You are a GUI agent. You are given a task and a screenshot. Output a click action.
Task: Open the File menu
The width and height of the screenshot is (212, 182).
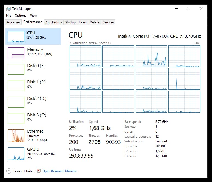(8, 16)
